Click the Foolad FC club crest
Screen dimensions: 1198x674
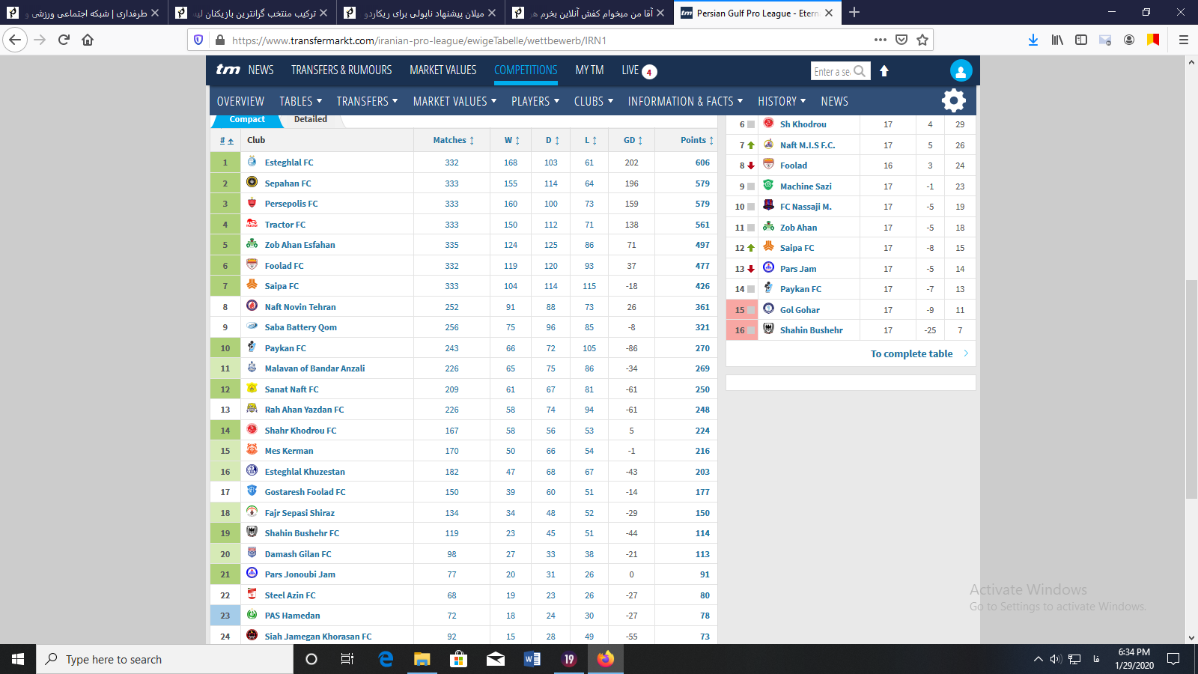tap(252, 264)
